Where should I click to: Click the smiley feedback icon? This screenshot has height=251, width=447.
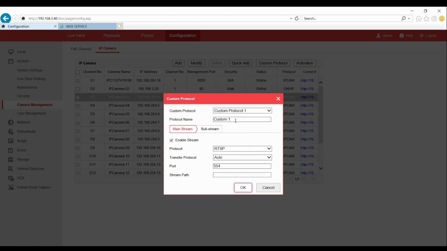(x=442, y=18)
